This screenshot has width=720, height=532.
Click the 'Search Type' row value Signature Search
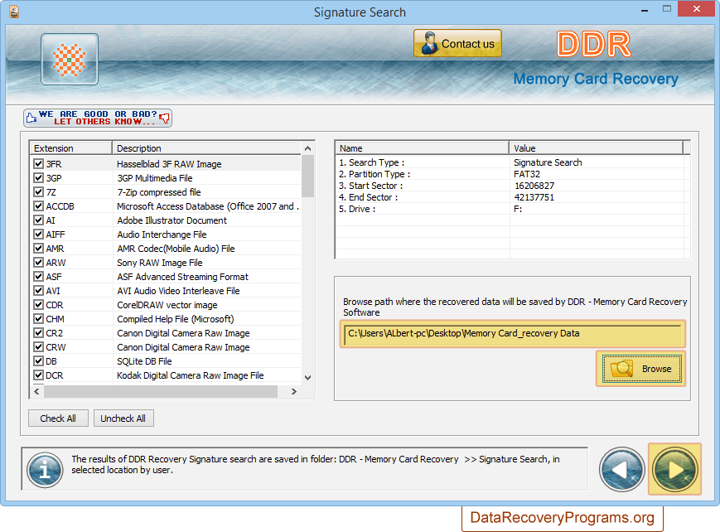(x=548, y=162)
